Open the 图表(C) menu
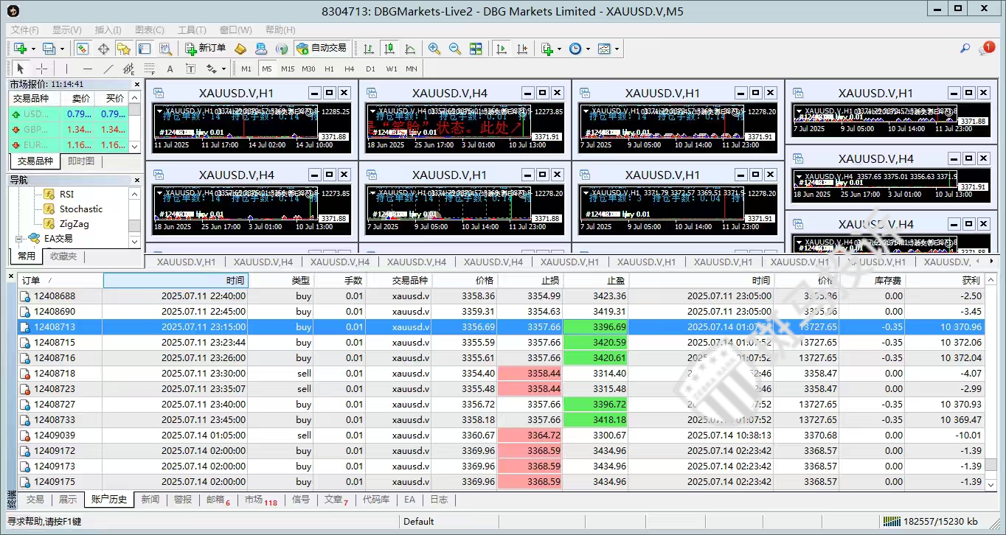The height and width of the screenshot is (535, 1006). [150, 30]
